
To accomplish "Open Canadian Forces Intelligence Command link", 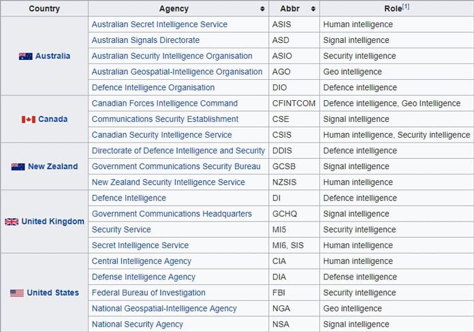I will [x=165, y=104].
